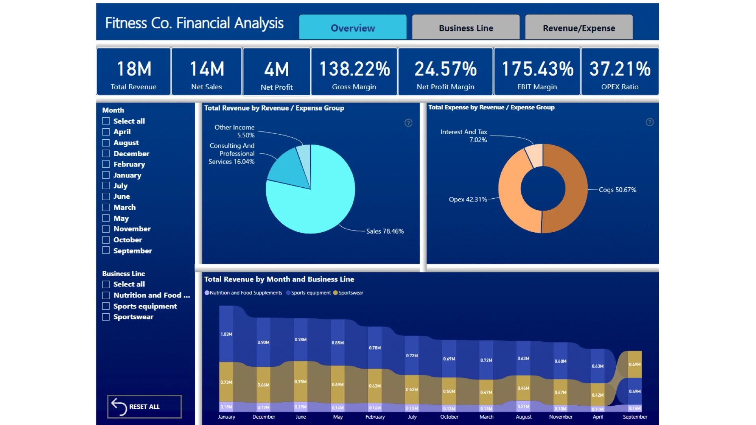Click Nutrition and Food Supplements legend marker

pos(207,293)
